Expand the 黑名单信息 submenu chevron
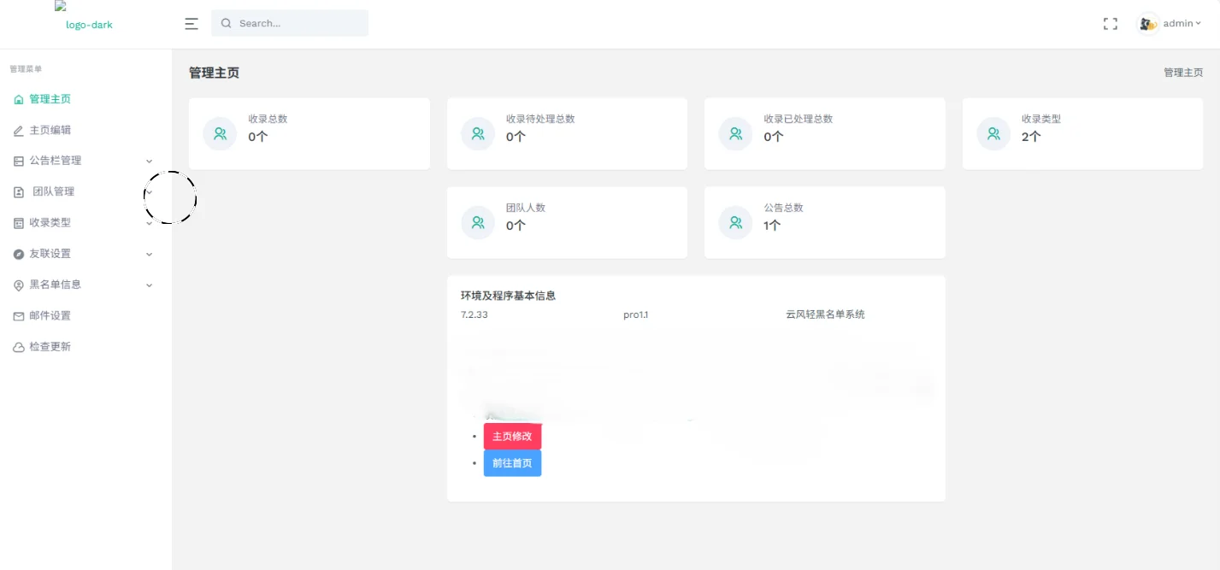Screen dimensions: 1220x570 point(150,285)
